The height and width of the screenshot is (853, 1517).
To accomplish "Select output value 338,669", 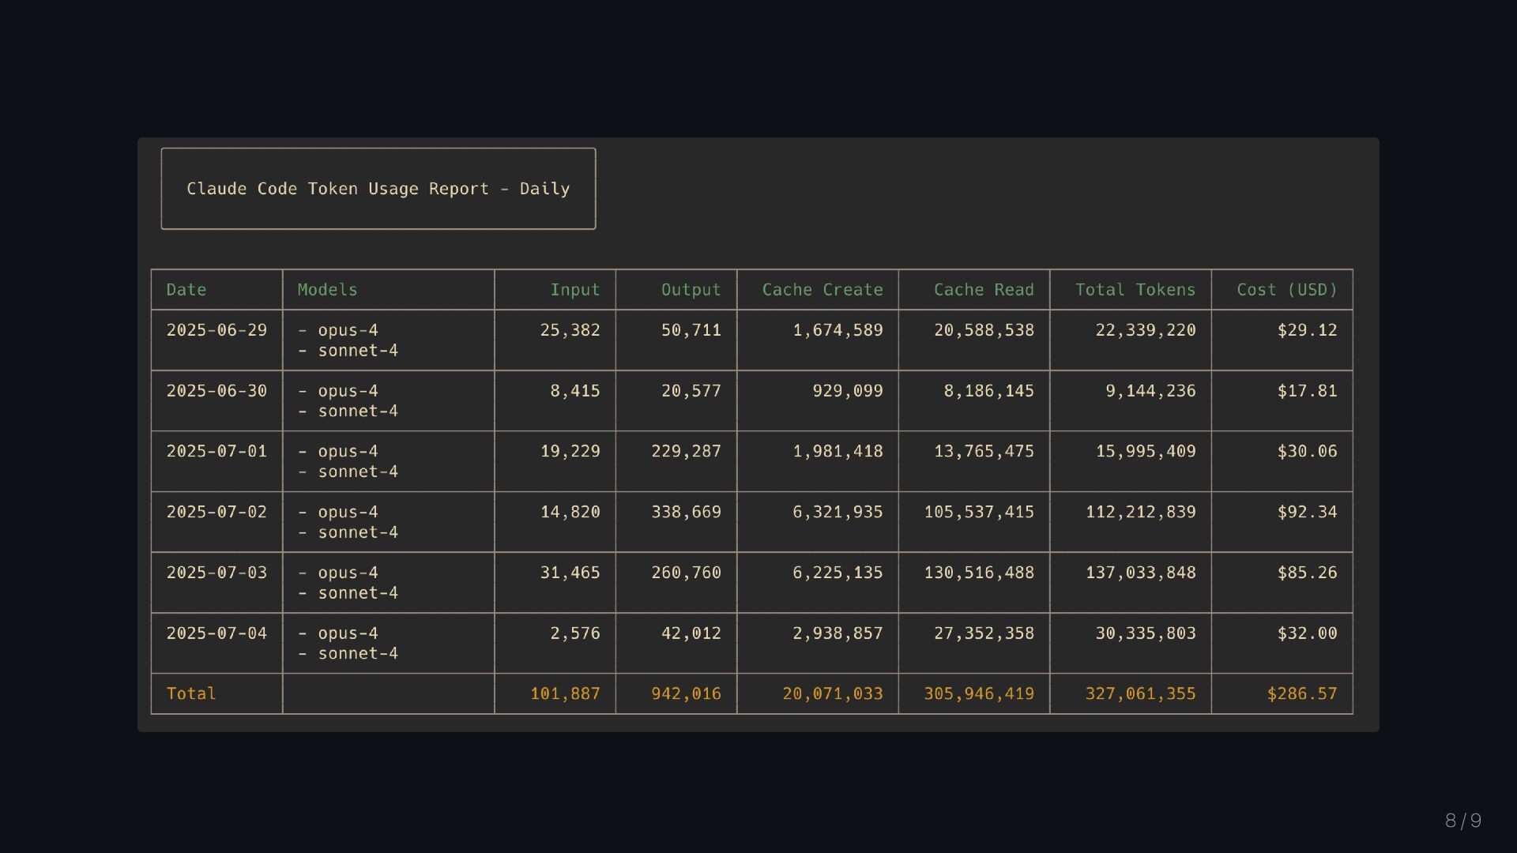I will click(687, 512).
